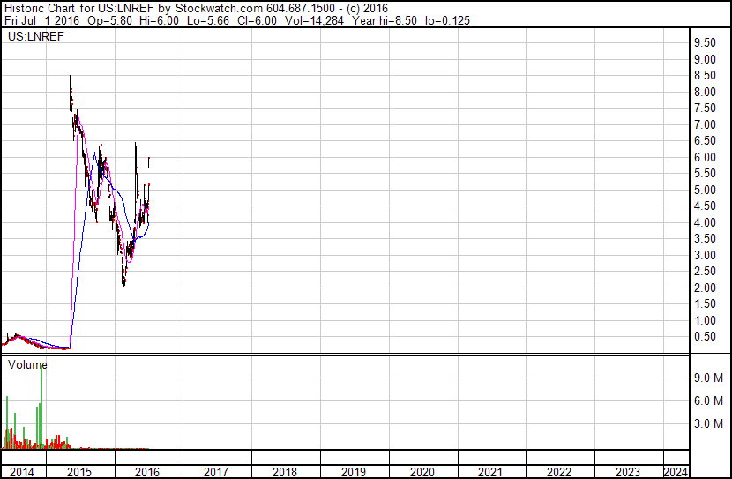Click the 2.00 price axis value

(x=705, y=288)
